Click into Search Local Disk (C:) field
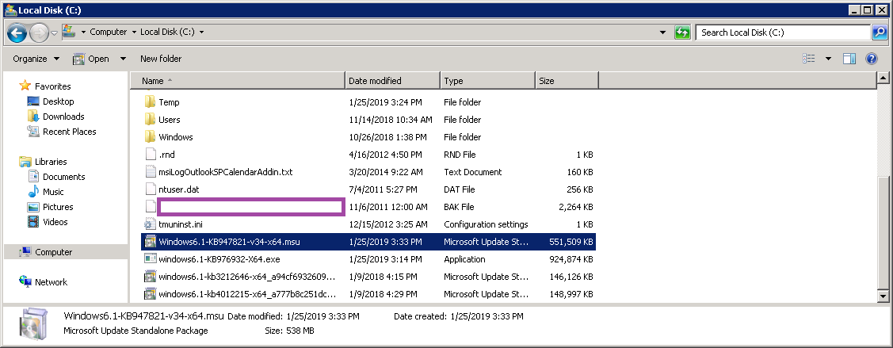Viewport: 893px width, 348px height. 783,33
